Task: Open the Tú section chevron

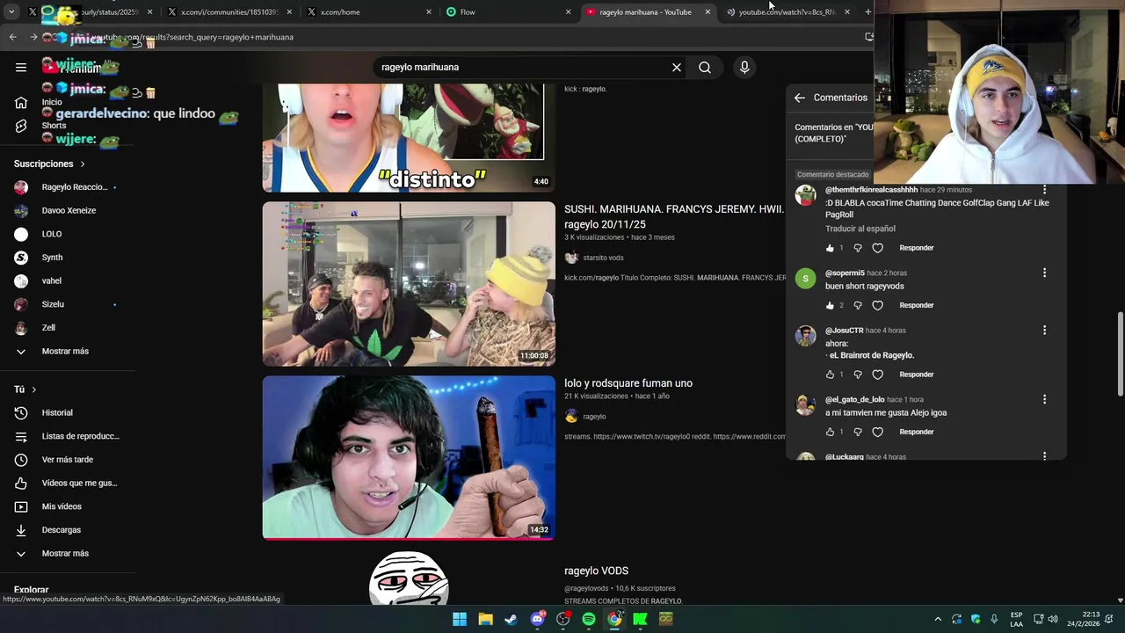Action: (33, 389)
